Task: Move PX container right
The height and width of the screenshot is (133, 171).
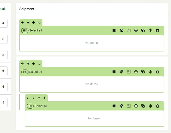Action: [x=28, y=64]
